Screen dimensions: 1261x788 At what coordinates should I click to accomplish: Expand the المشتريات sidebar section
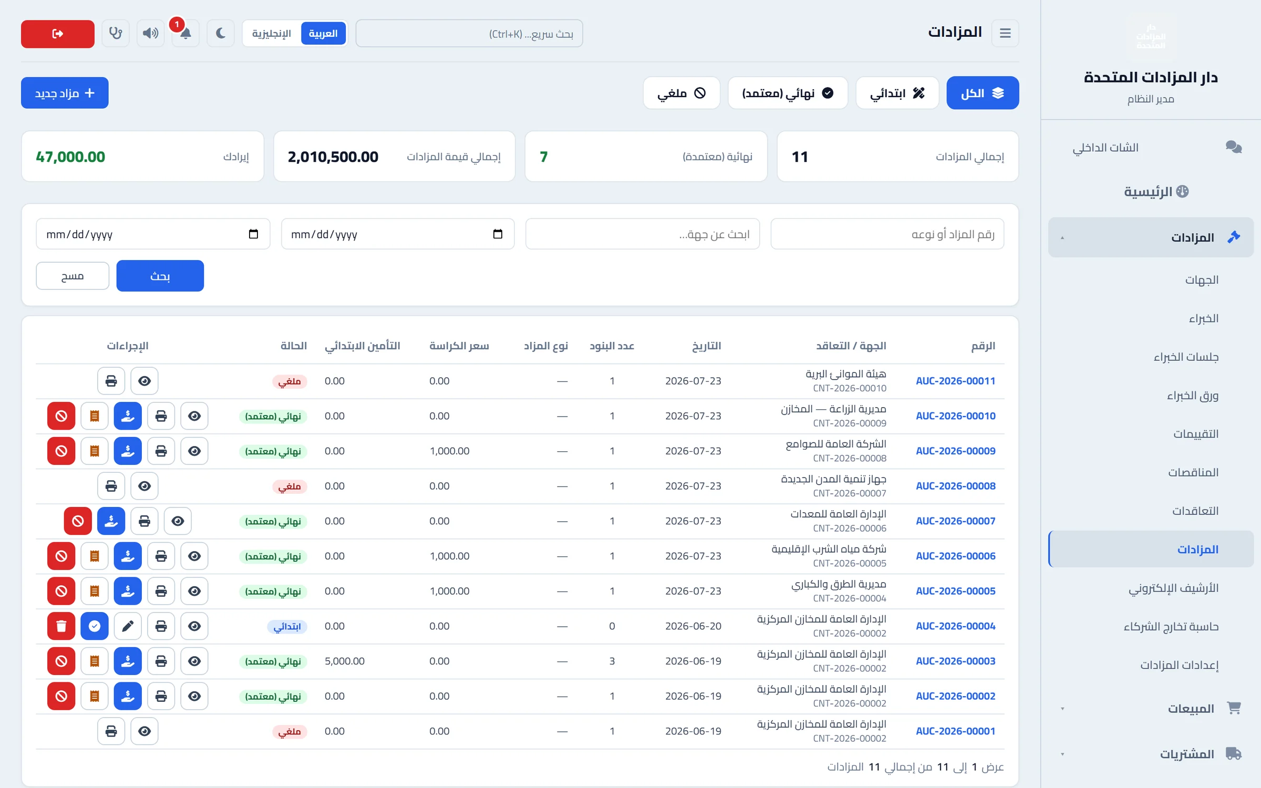coord(1151,754)
